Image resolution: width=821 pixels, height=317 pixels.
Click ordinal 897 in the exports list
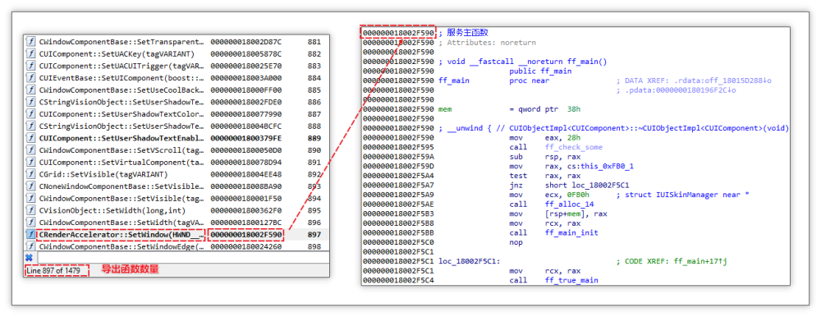pos(314,234)
